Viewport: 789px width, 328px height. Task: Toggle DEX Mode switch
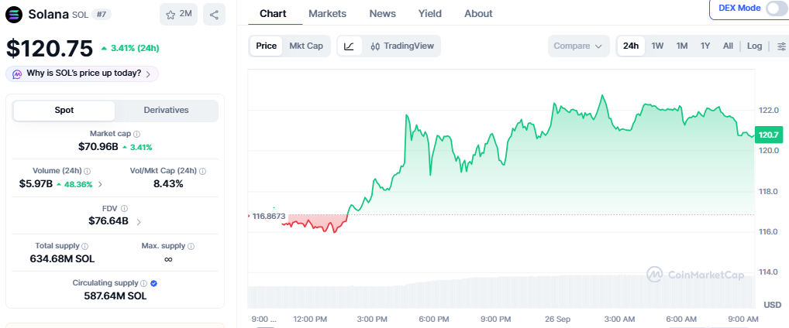775,9
